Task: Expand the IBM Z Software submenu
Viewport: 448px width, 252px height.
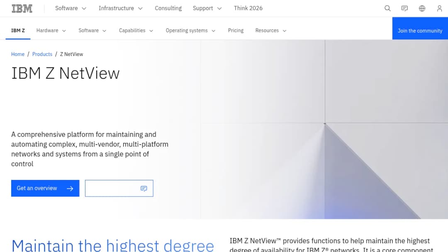Action: click(93, 31)
